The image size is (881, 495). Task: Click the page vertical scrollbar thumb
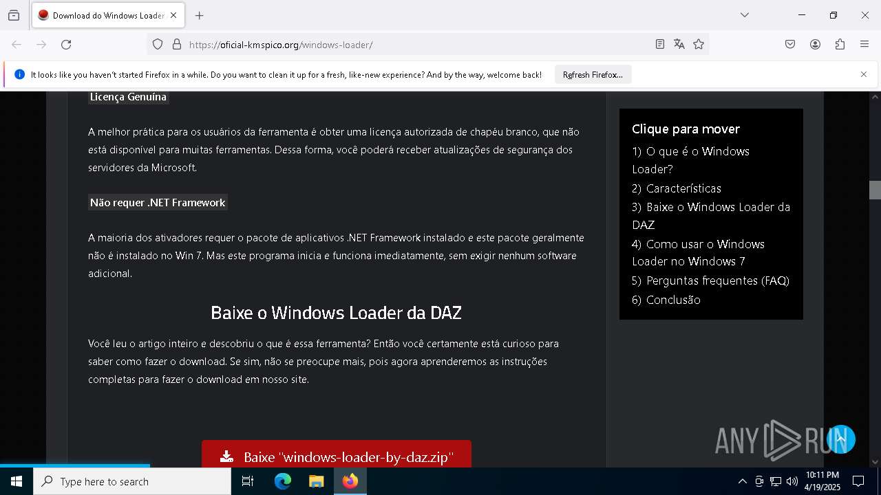pyautogui.click(x=875, y=189)
